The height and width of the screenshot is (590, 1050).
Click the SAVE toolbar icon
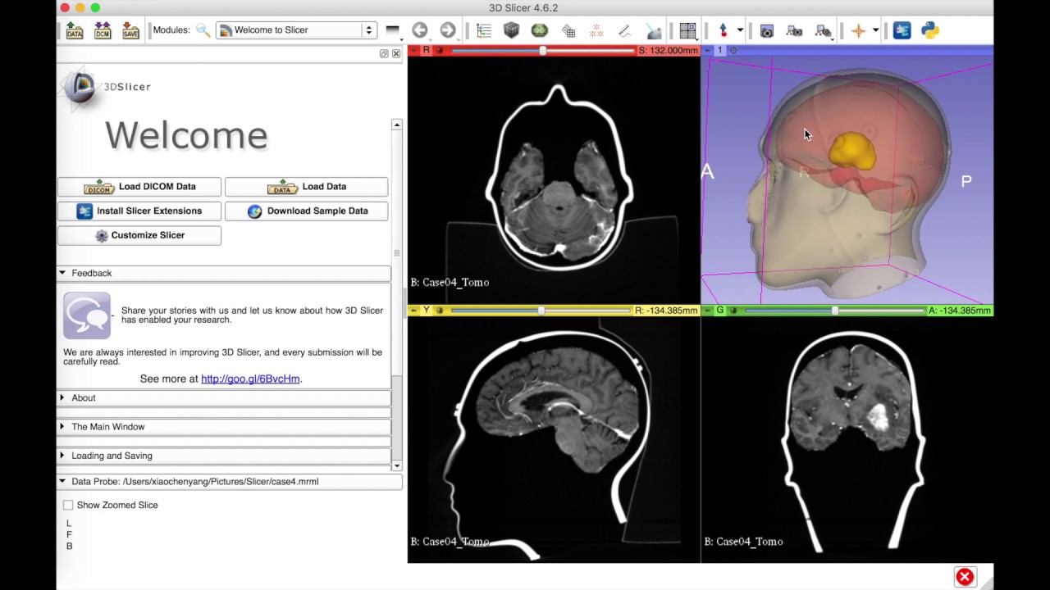tap(130, 31)
